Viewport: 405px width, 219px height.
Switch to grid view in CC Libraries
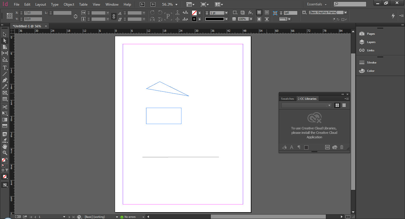[x=337, y=105]
